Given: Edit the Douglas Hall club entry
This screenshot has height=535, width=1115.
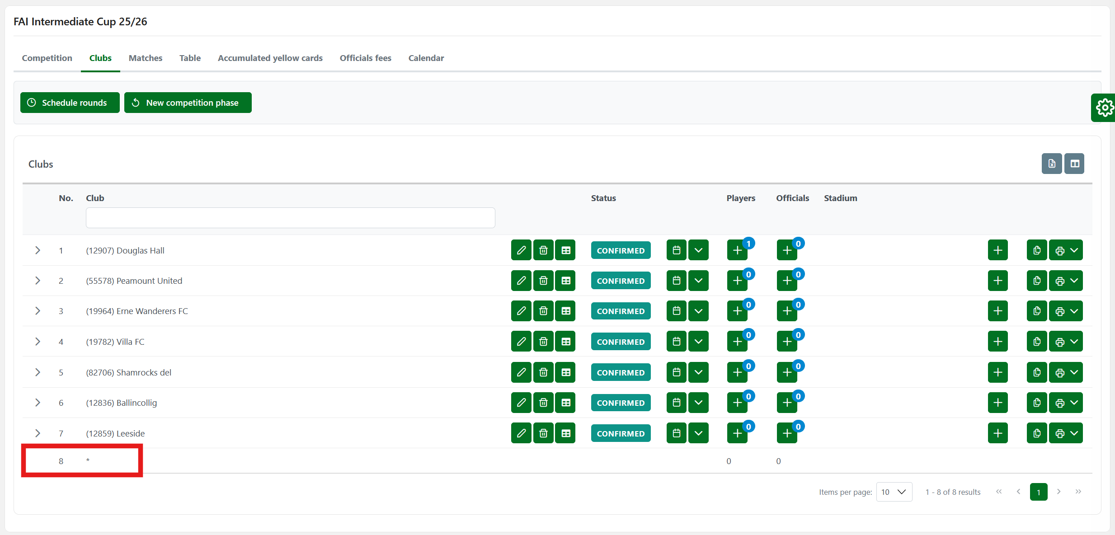Looking at the screenshot, I should click(x=521, y=250).
